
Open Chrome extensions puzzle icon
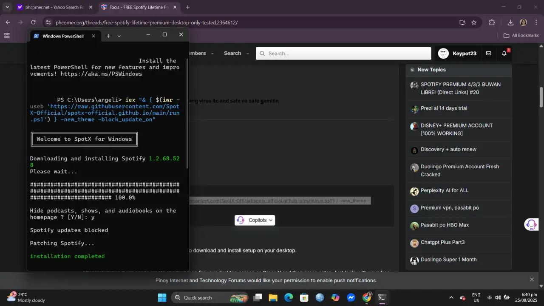click(492, 23)
